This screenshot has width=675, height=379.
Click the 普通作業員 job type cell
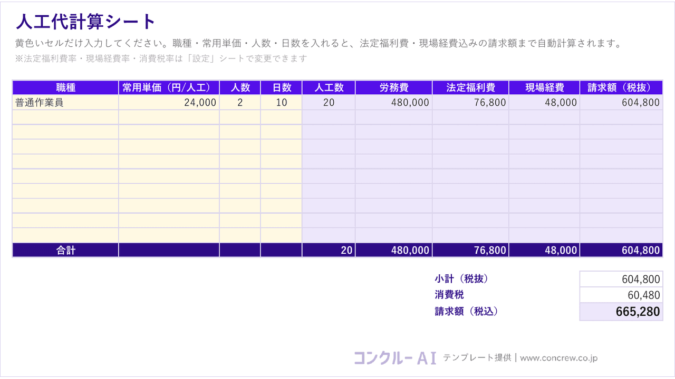click(65, 103)
